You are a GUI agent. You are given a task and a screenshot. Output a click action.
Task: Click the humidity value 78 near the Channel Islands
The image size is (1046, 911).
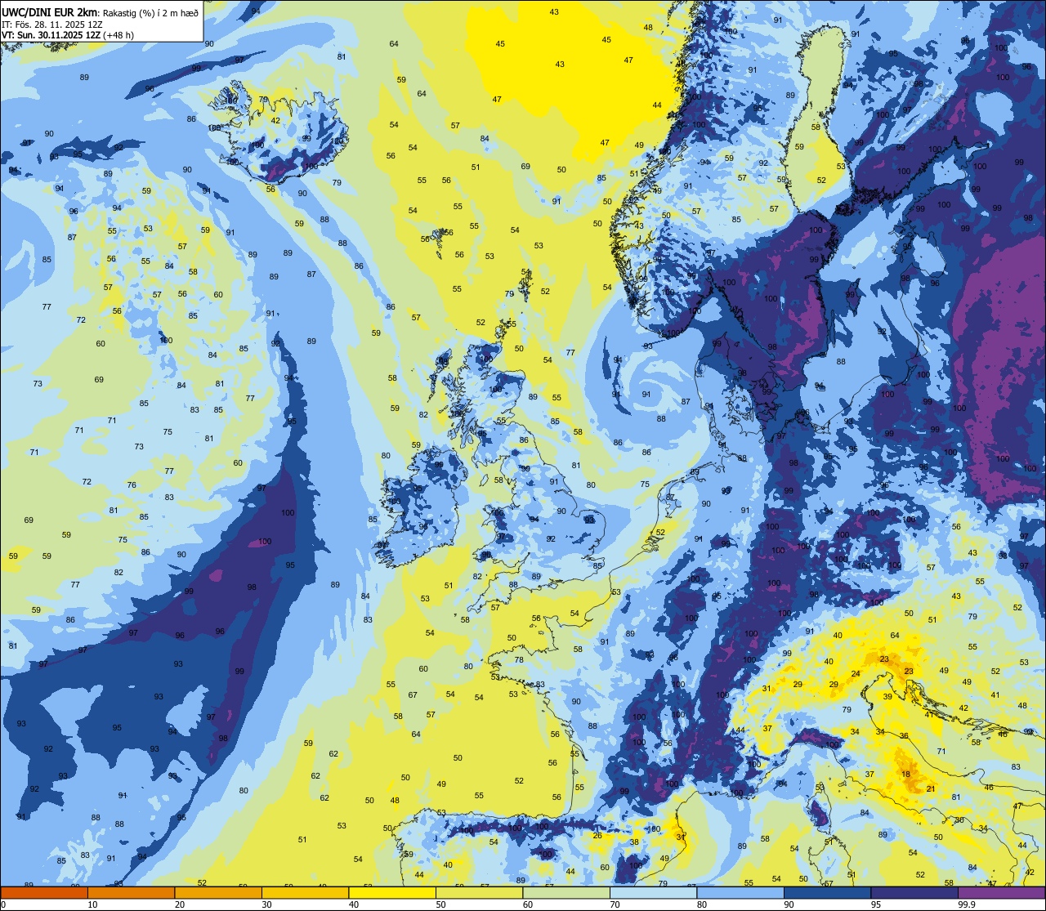[519, 659]
